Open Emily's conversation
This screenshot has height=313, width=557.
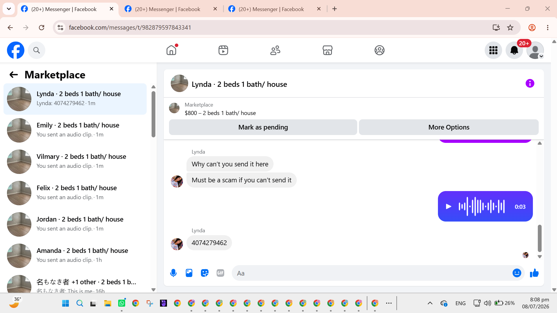coord(75,130)
